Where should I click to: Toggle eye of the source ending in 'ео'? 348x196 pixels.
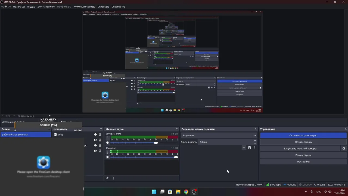click(x=95, y=145)
